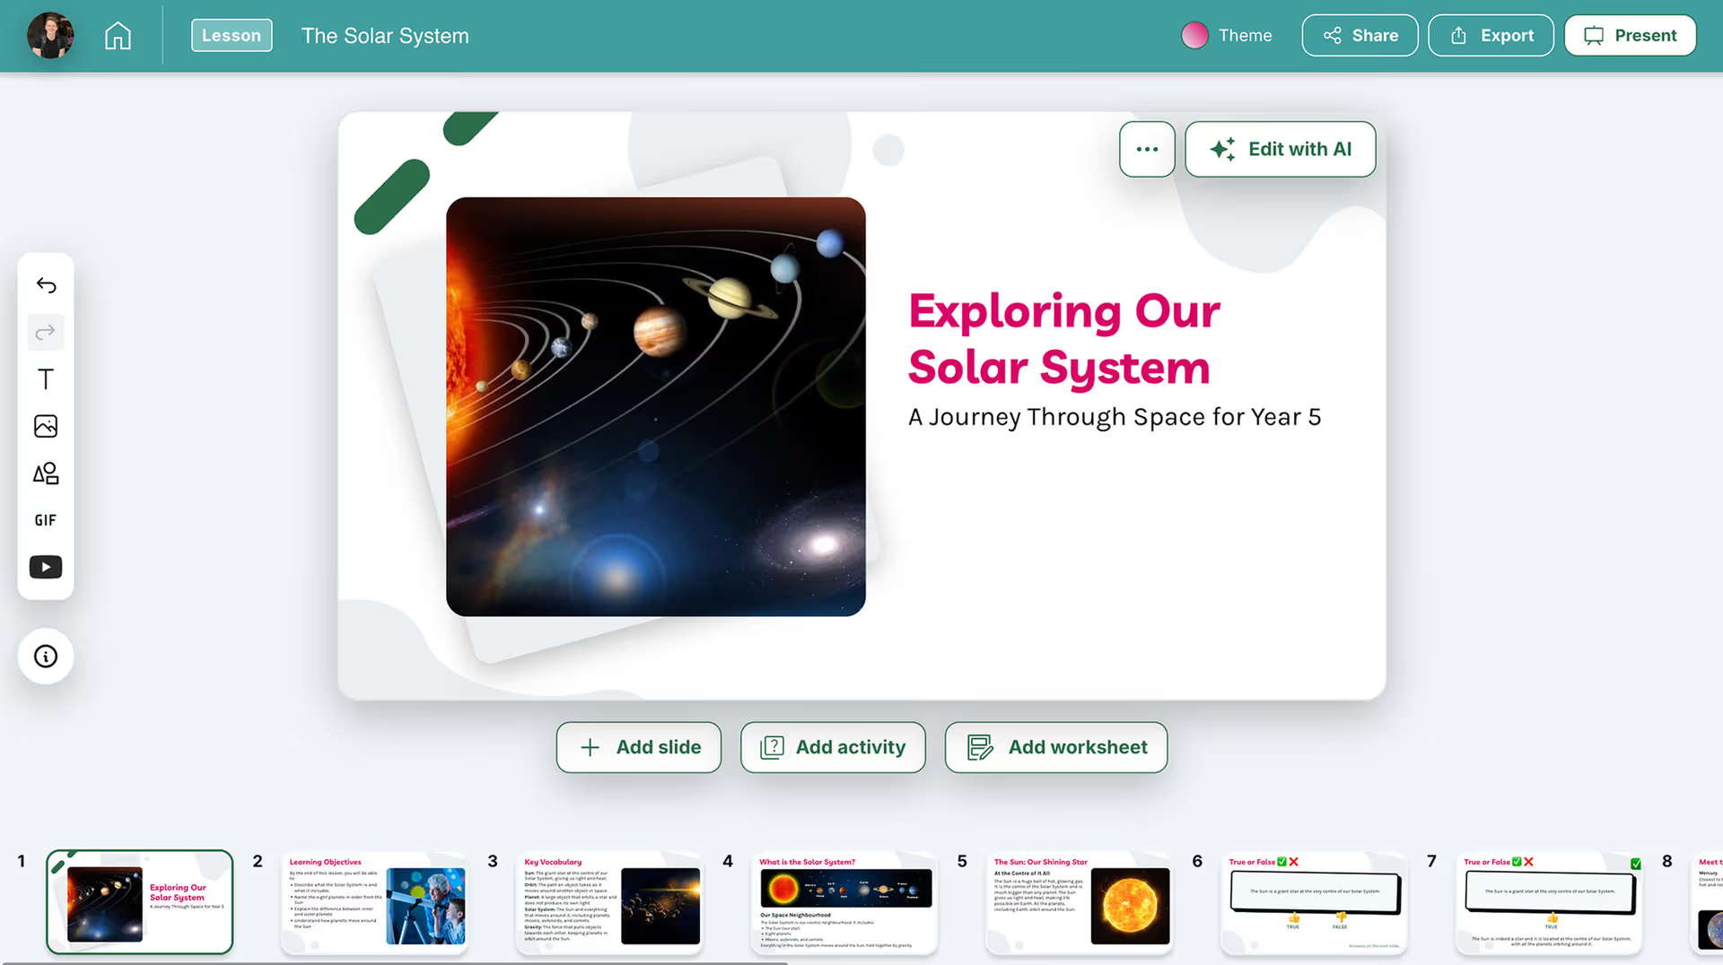This screenshot has width=1723, height=965.
Task: Open the shapes tool
Action: 46,474
